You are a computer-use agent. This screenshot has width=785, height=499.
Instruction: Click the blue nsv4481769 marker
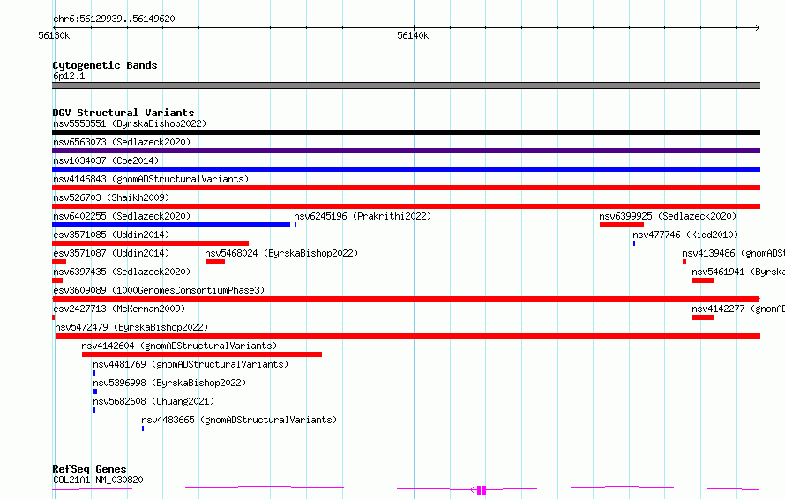click(x=94, y=373)
